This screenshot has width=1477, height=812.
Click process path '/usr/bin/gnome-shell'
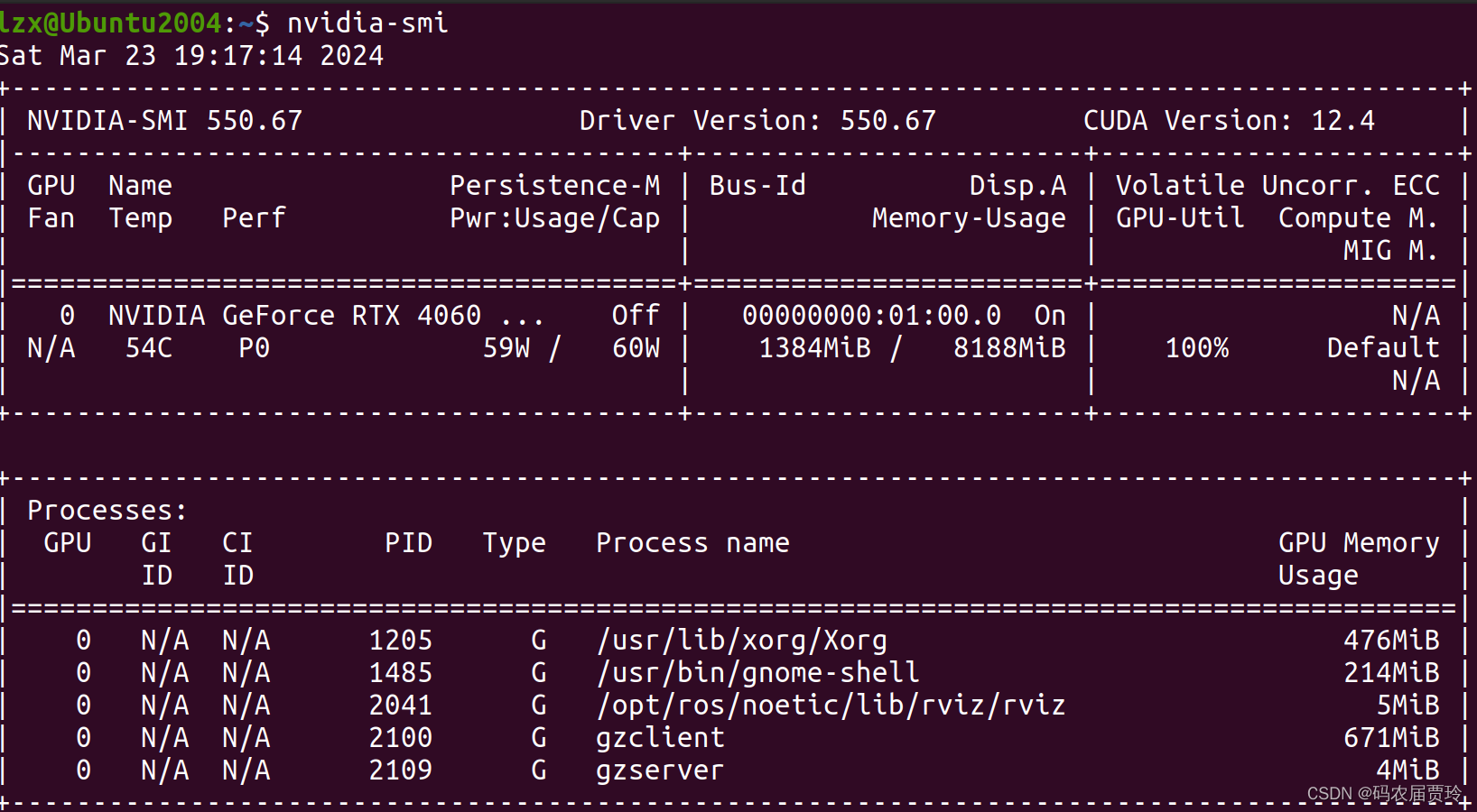tap(757, 673)
